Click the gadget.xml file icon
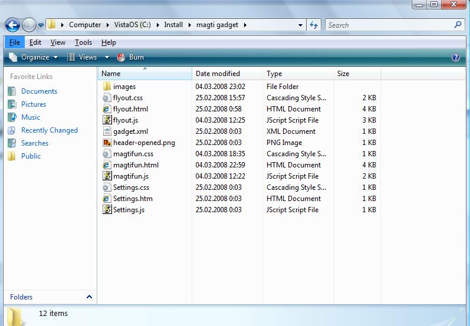The width and height of the screenshot is (470, 326). click(107, 131)
